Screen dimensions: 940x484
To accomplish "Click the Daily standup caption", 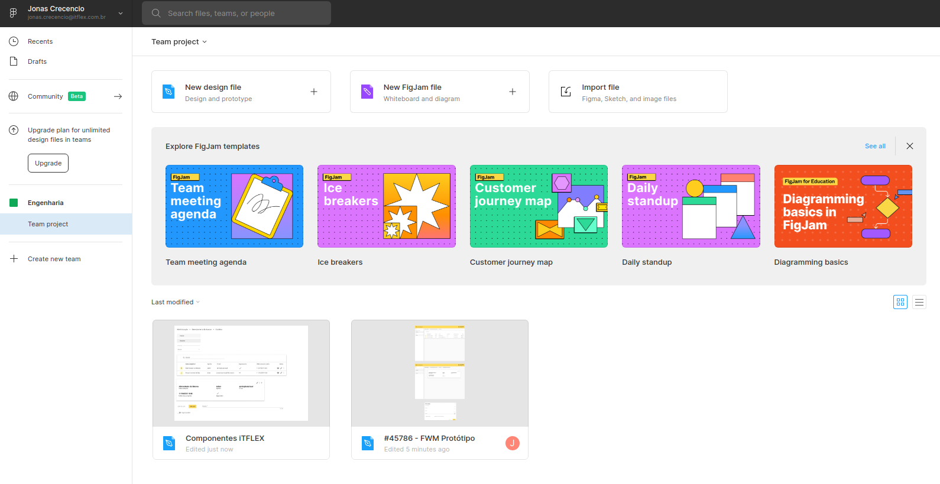I will (647, 262).
